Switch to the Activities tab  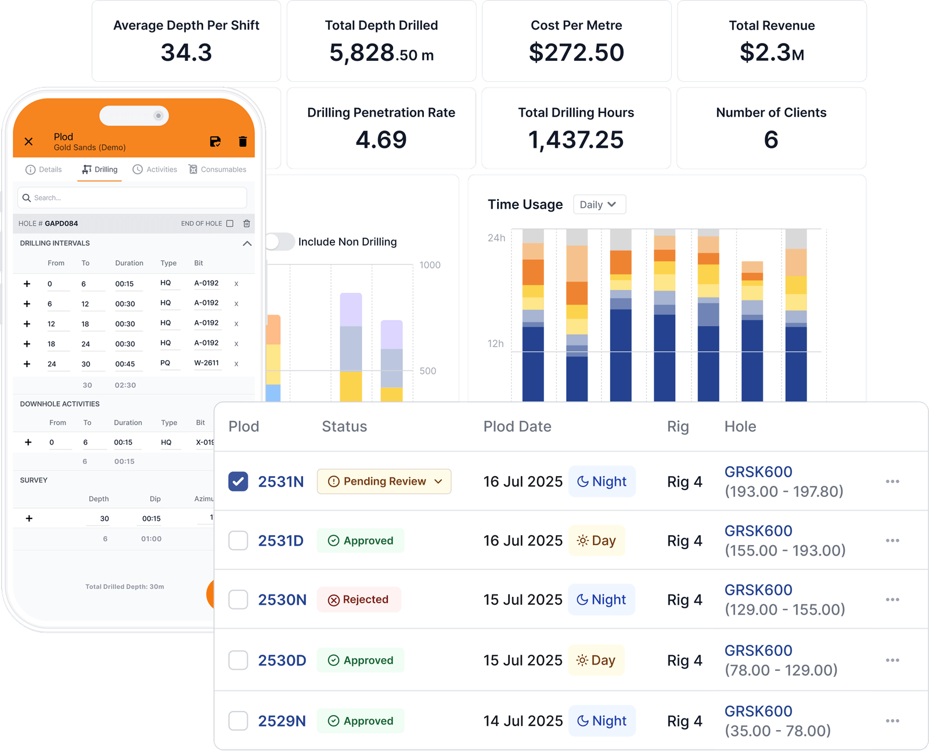154,169
